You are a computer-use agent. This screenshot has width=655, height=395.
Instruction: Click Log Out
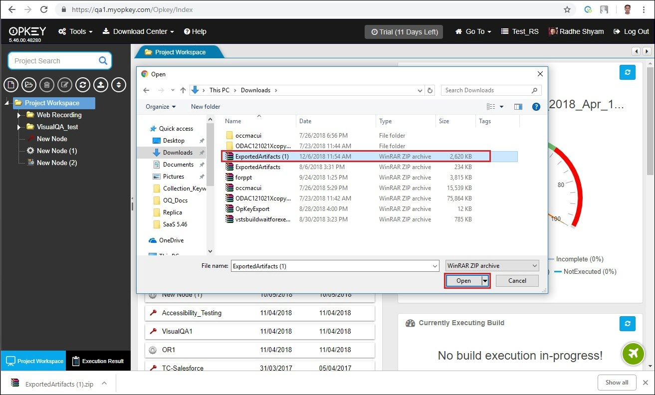pos(631,31)
